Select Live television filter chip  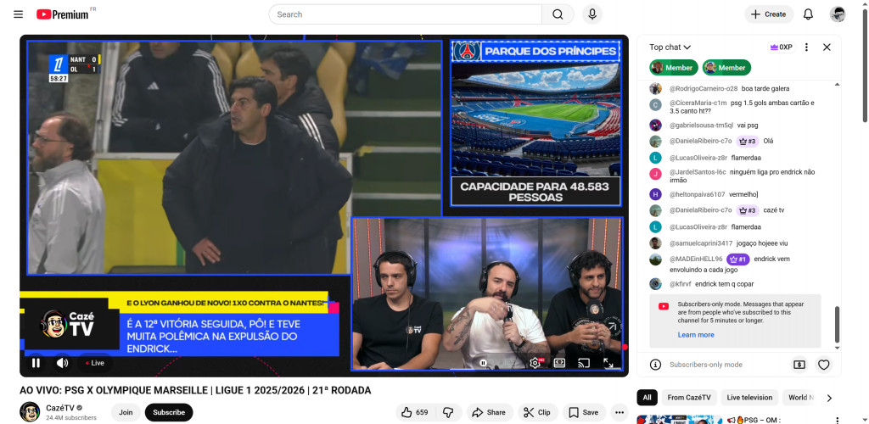tap(749, 398)
